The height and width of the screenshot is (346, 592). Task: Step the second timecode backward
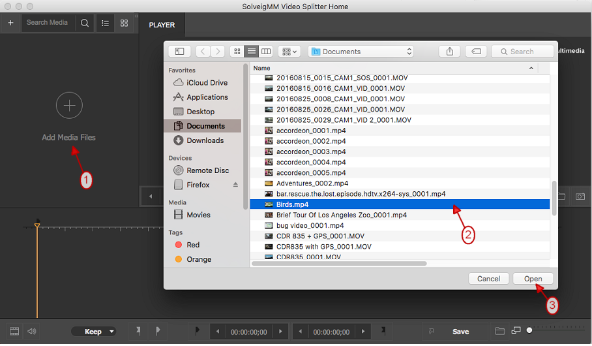click(x=300, y=332)
